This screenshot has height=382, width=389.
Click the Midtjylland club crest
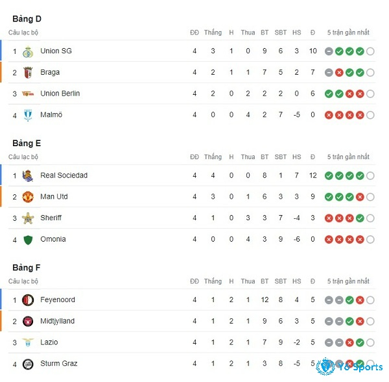tap(28, 322)
